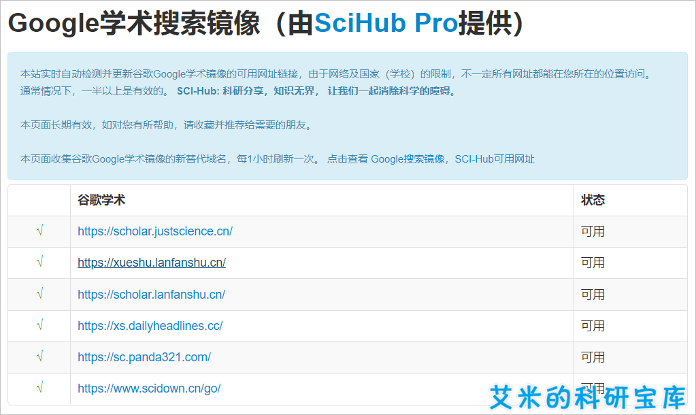The height and width of the screenshot is (415, 696).
Task: Open https://scholar.lanfanshu.cn/ mirror link
Action: tap(151, 295)
